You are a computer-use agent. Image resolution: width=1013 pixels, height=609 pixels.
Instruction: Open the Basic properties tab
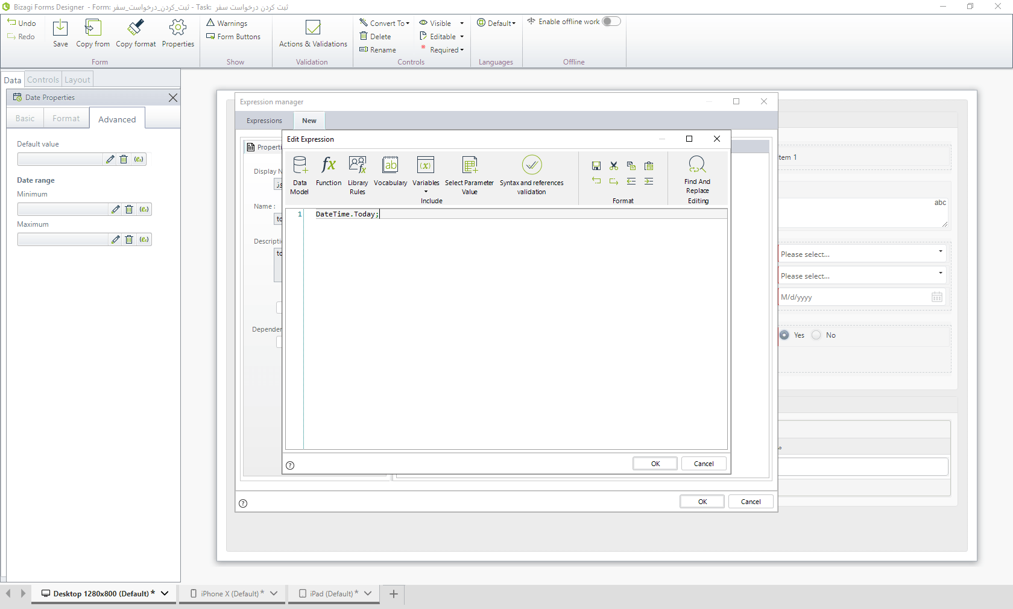tap(25, 118)
